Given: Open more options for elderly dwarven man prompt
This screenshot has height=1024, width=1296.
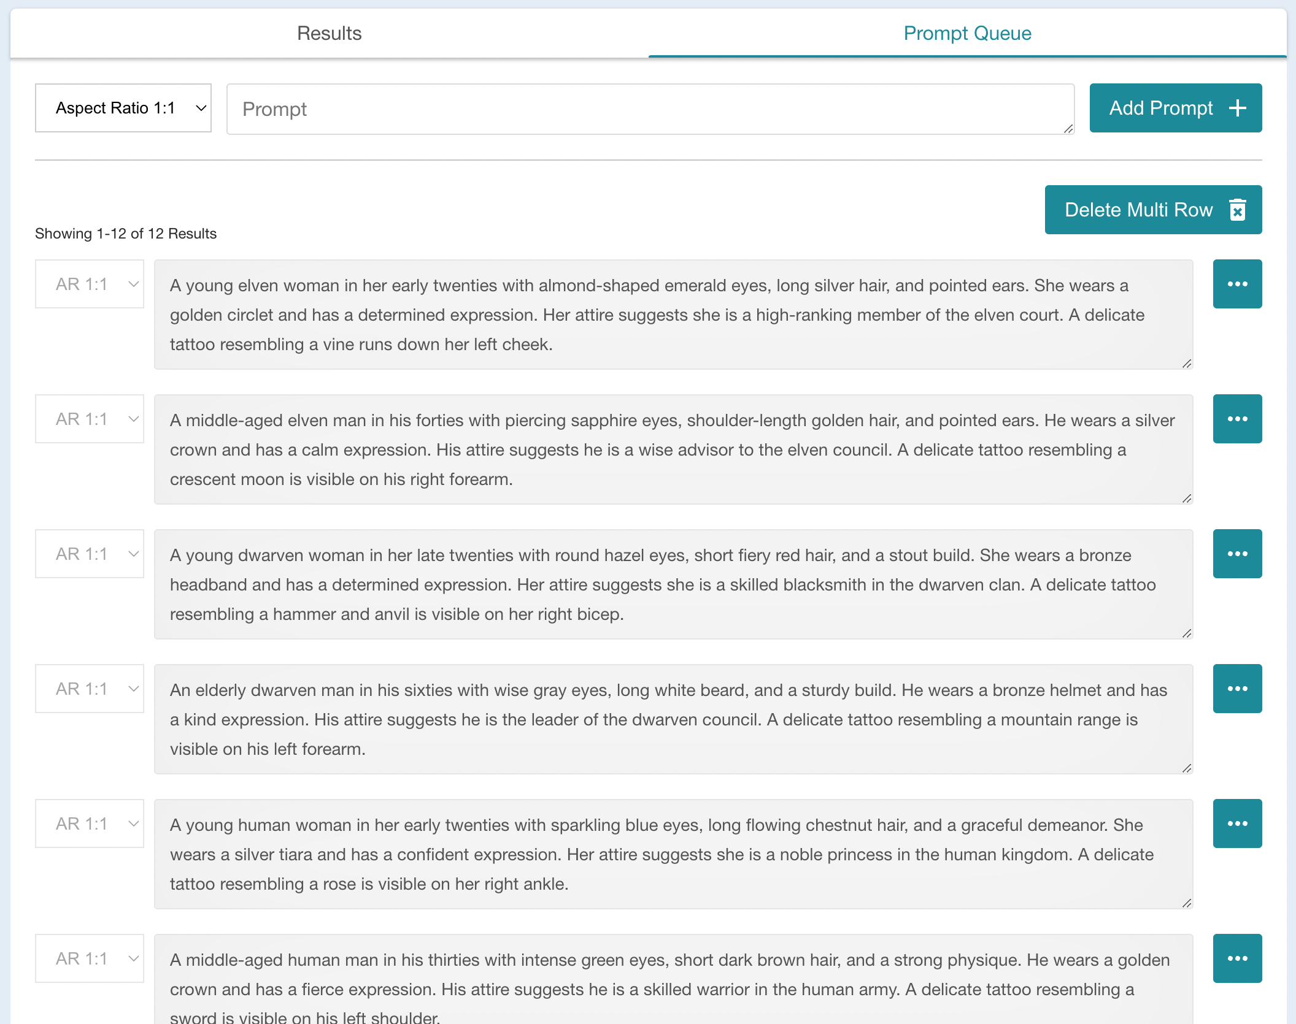Looking at the screenshot, I should (1238, 689).
